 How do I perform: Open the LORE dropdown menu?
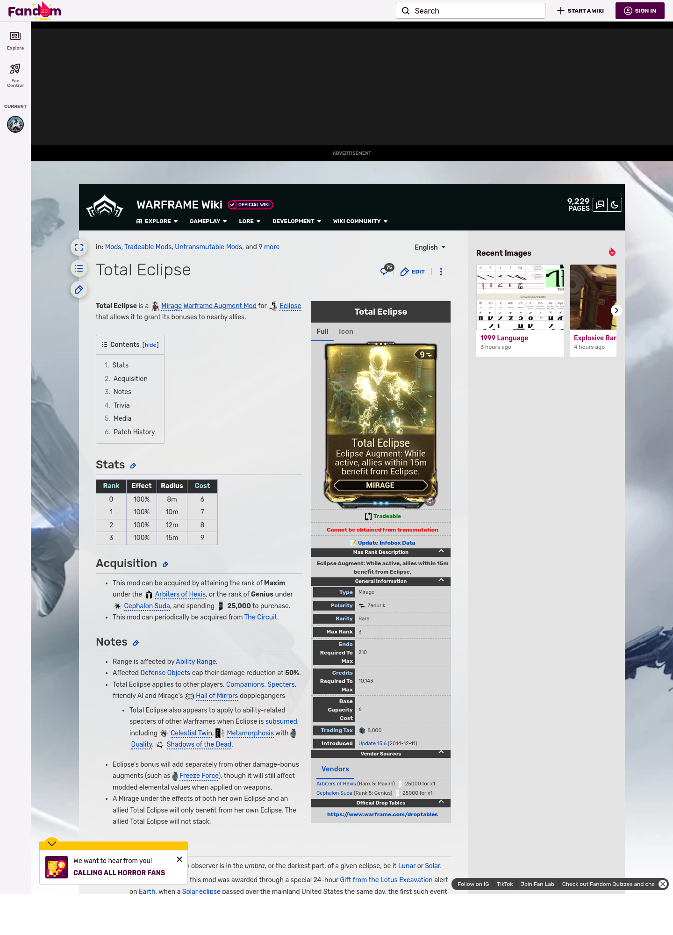point(250,221)
